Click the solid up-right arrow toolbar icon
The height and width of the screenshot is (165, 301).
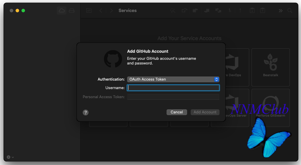click(207, 11)
